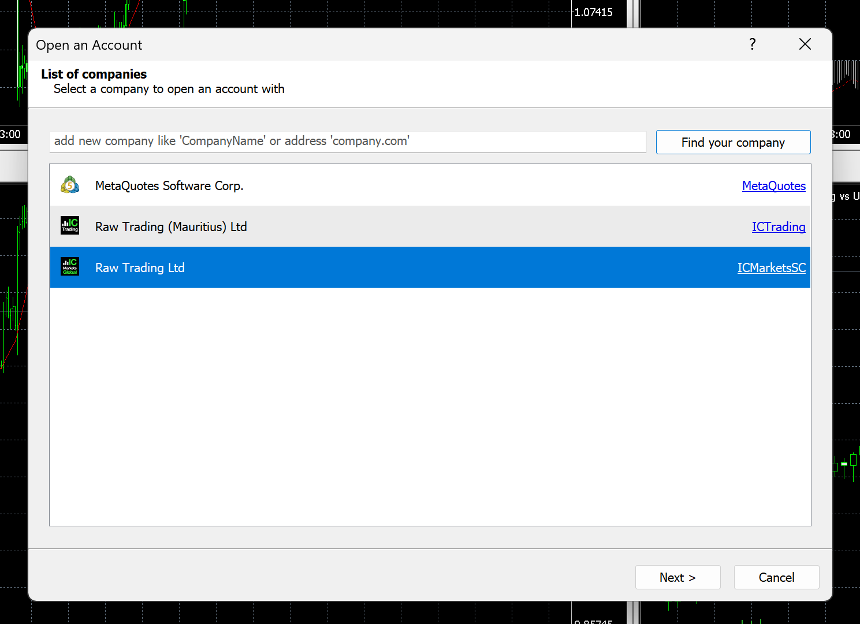Image resolution: width=860 pixels, height=624 pixels.
Task: Open the MetaQuotes link
Action: (x=774, y=186)
